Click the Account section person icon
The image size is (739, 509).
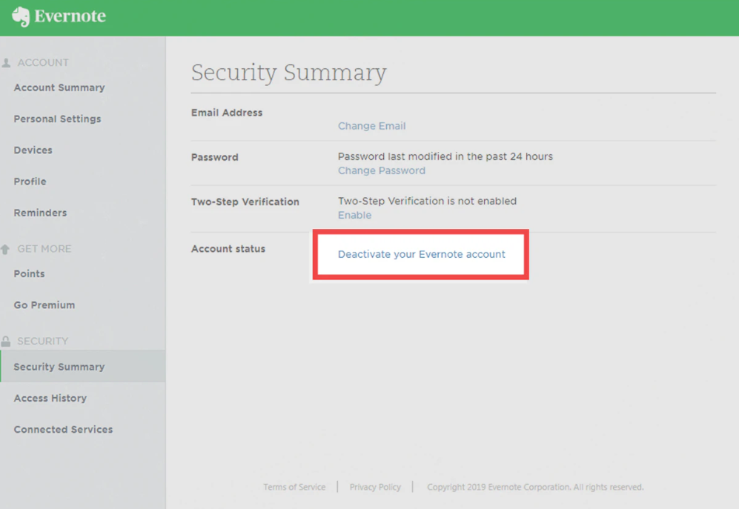pyautogui.click(x=6, y=63)
